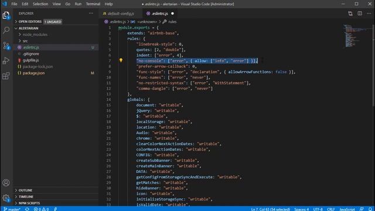Click the code minimap preview
The width and height of the screenshot is (375, 211).
356,36
